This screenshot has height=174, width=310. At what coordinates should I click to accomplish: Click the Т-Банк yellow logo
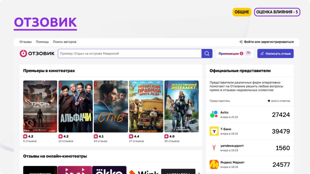[x=214, y=131]
